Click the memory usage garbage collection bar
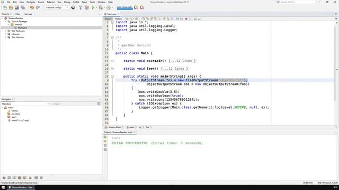This screenshot has width=339, height=190. [x=124, y=7]
